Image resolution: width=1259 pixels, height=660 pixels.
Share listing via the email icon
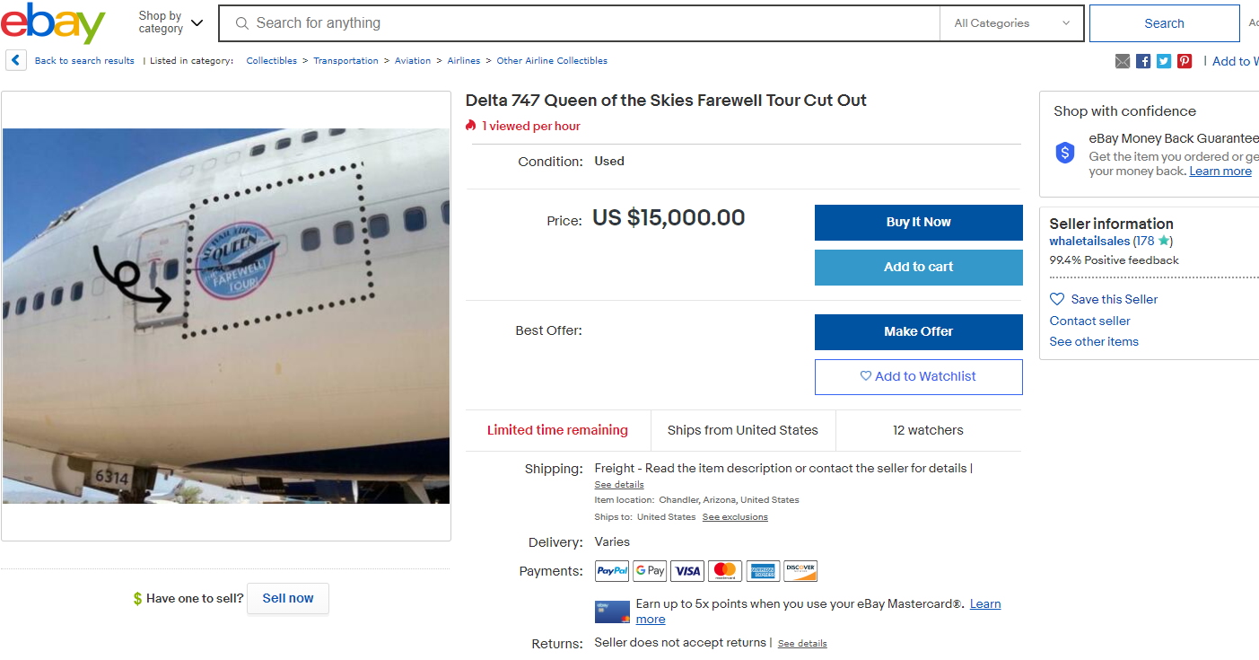1123,60
